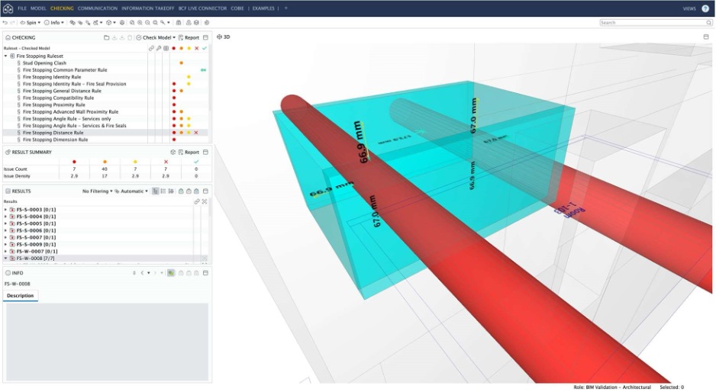The height and width of the screenshot is (392, 716).
Task: Collapse the FS-W-0008 result row
Action: tap(5, 259)
